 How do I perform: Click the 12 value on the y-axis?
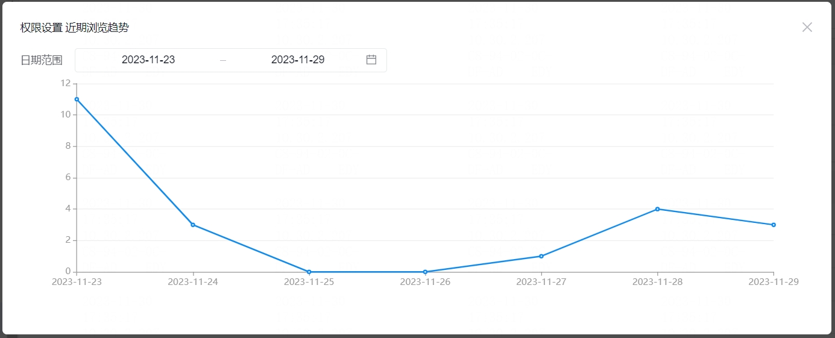click(x=66, y=83)
